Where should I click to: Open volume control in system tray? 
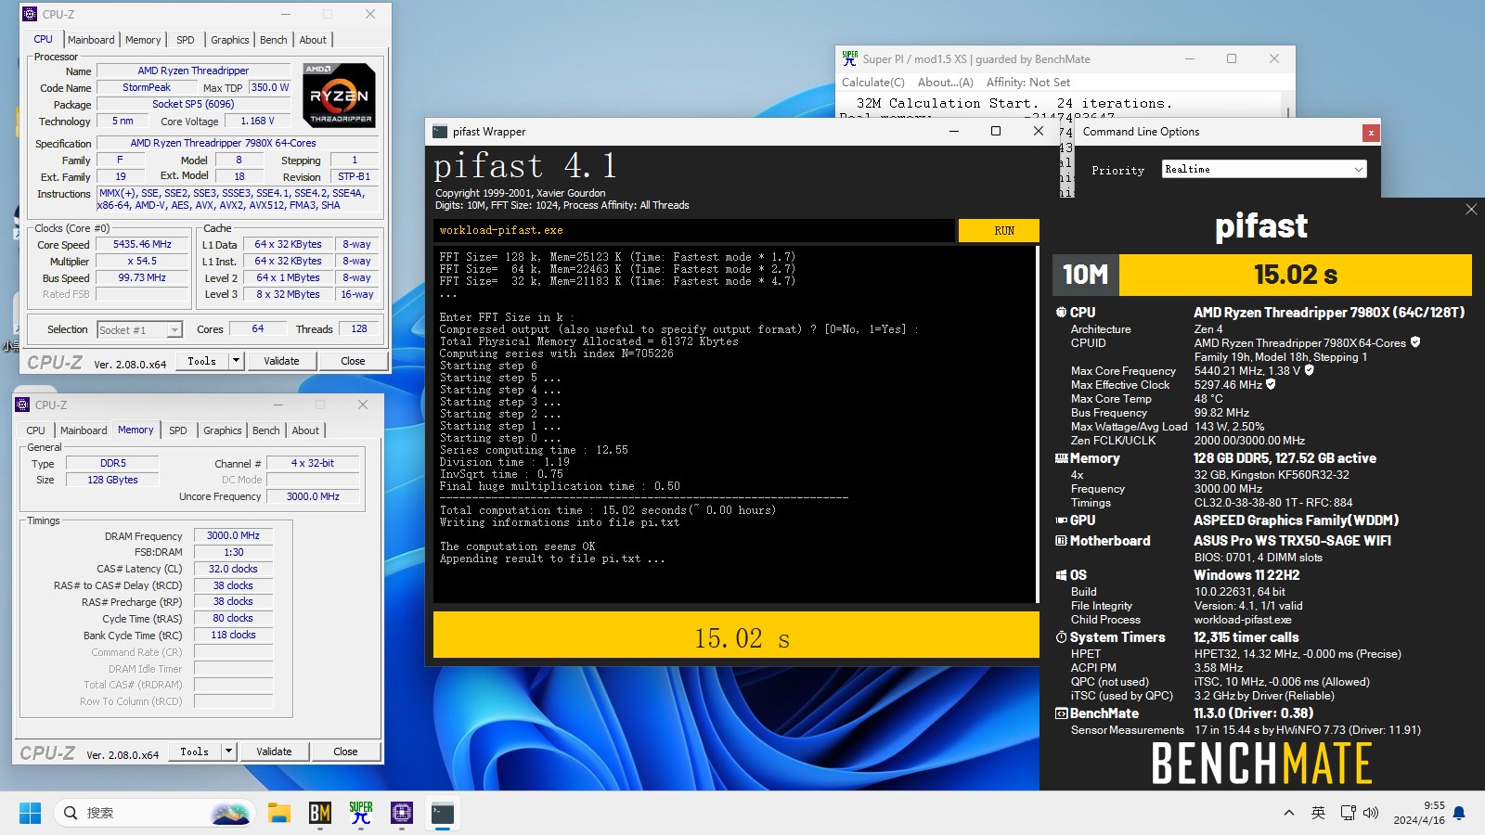1371,814
